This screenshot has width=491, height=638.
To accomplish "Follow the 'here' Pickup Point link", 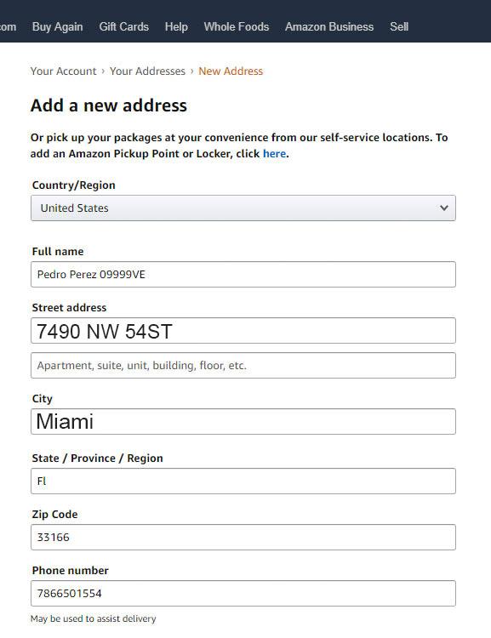I will click(x=274, y=154).
